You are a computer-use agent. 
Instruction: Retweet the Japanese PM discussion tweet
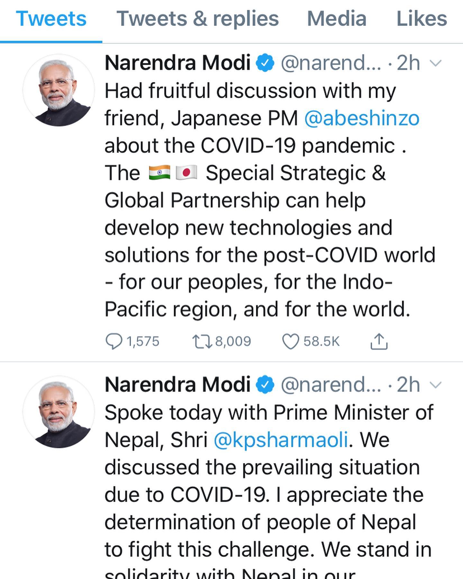coord(221,341)
